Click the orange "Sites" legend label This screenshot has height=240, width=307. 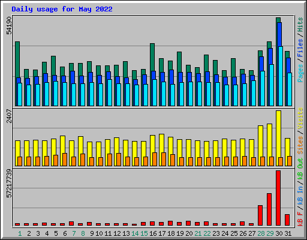[300, 145]
